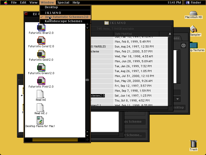Click scroll up arrow at top of scheme window
Screen dimensions: 206x155
(x=87, y=24)
